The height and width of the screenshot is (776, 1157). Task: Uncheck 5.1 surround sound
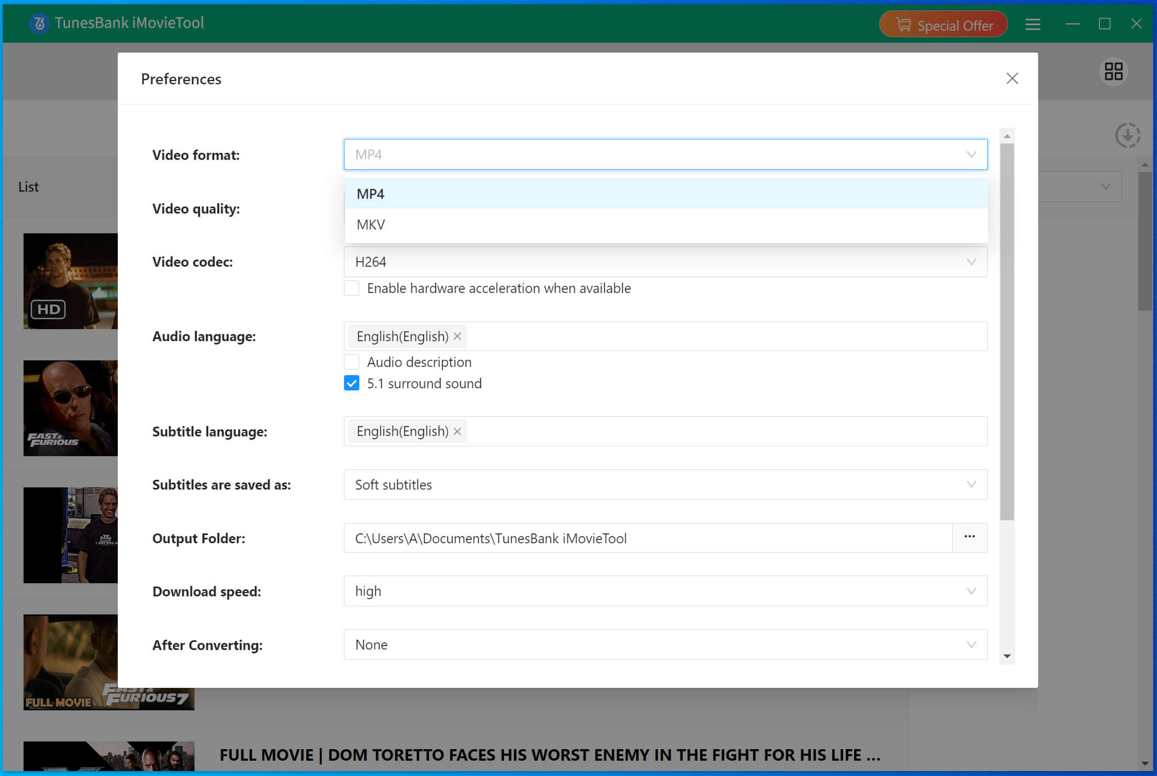[x=352, y=383]
